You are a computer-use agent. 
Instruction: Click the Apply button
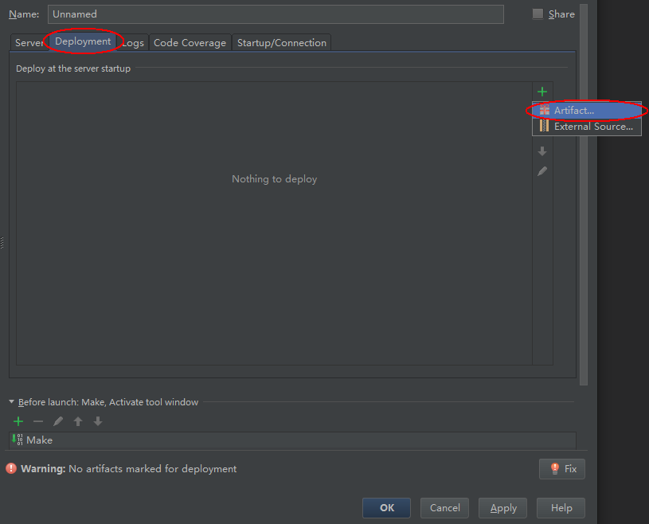(x=502, y=507)
